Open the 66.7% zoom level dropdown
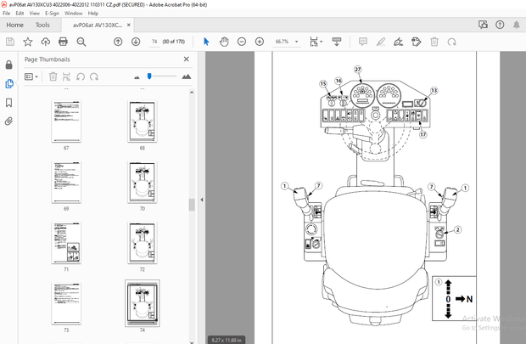The image size is (526, 344). (x=297, y=42)
